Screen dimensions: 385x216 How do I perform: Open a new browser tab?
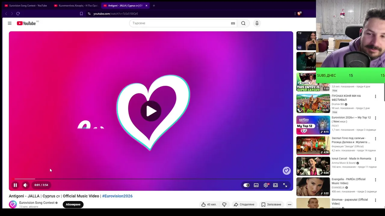(154, 5)
